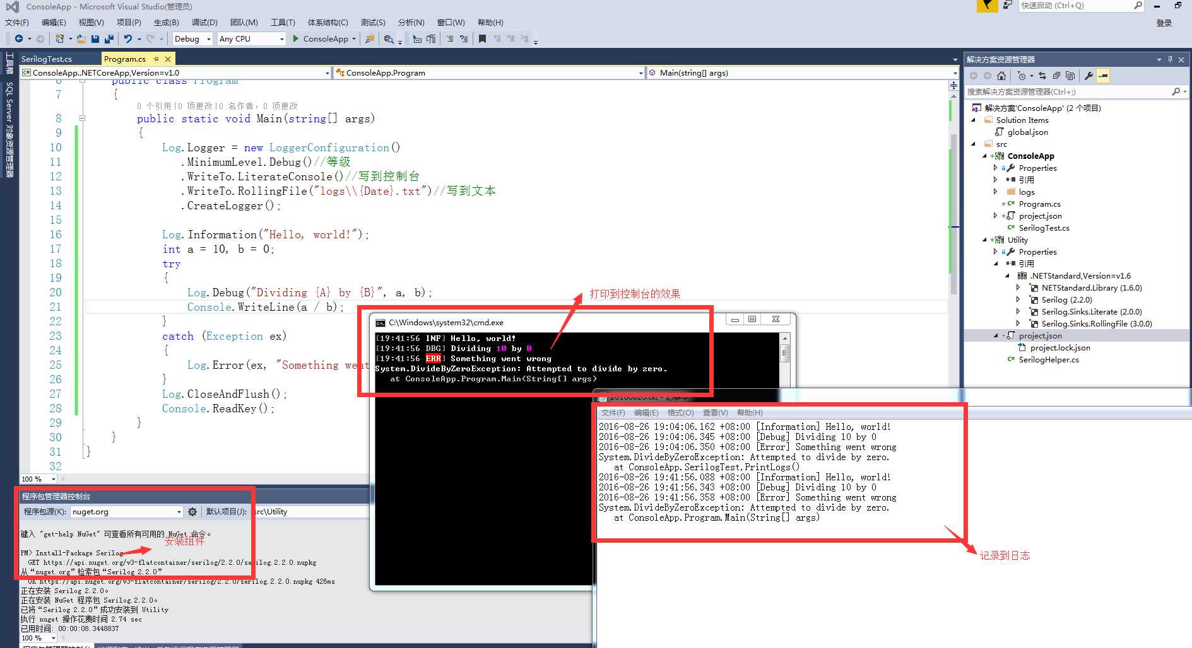Click the Properties wrench icon in Solution Explorer
The height and width of the screenshot is (648, 1192).
click(1089, 76)
